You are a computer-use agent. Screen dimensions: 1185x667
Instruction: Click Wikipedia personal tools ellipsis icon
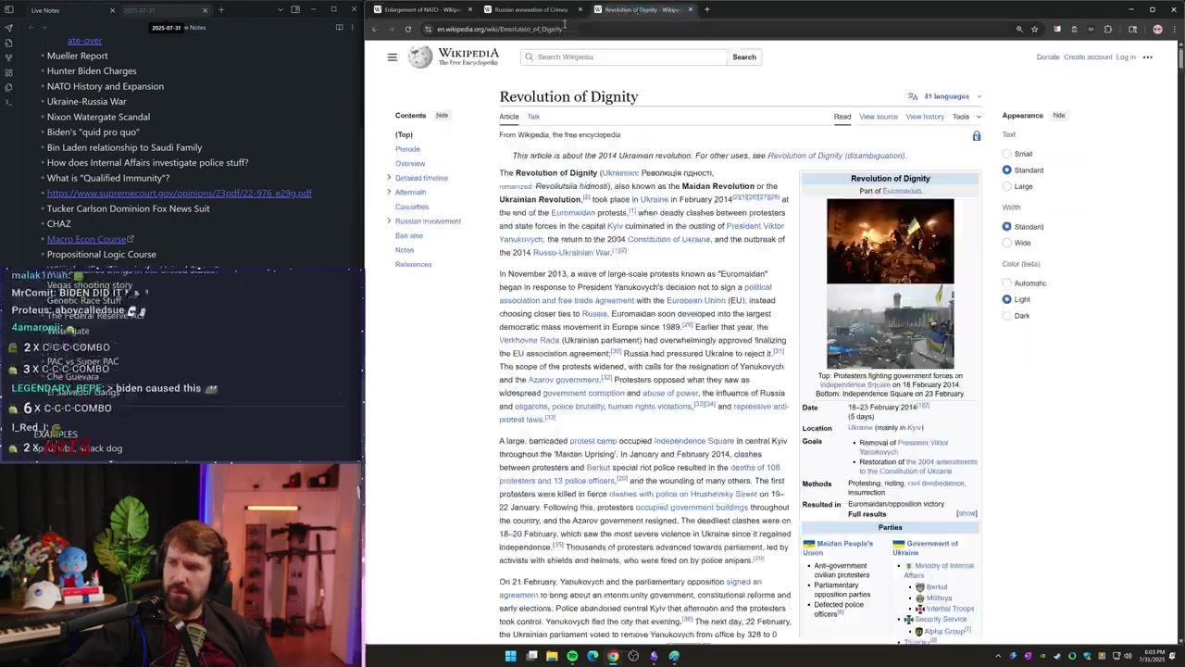[x=1148, y=57]
